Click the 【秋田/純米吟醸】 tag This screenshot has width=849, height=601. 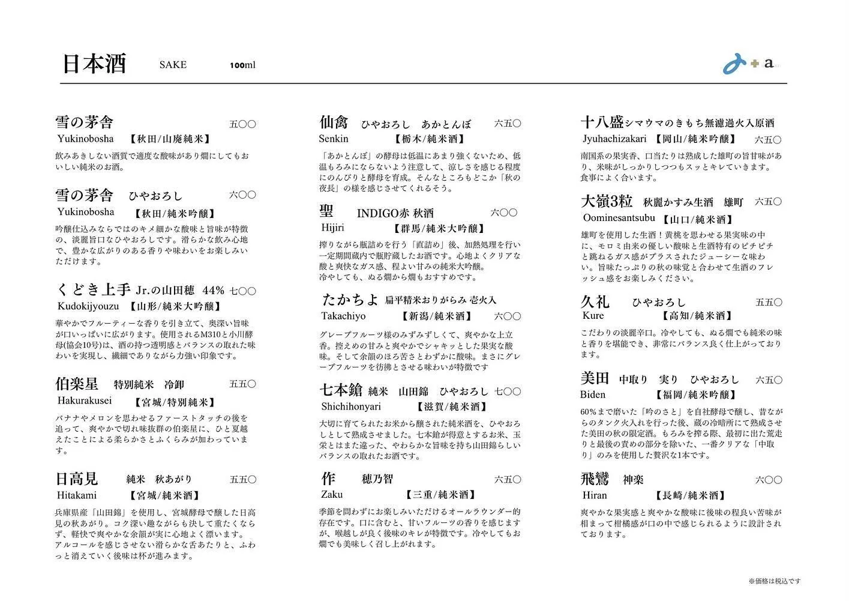tap(175, 213)
